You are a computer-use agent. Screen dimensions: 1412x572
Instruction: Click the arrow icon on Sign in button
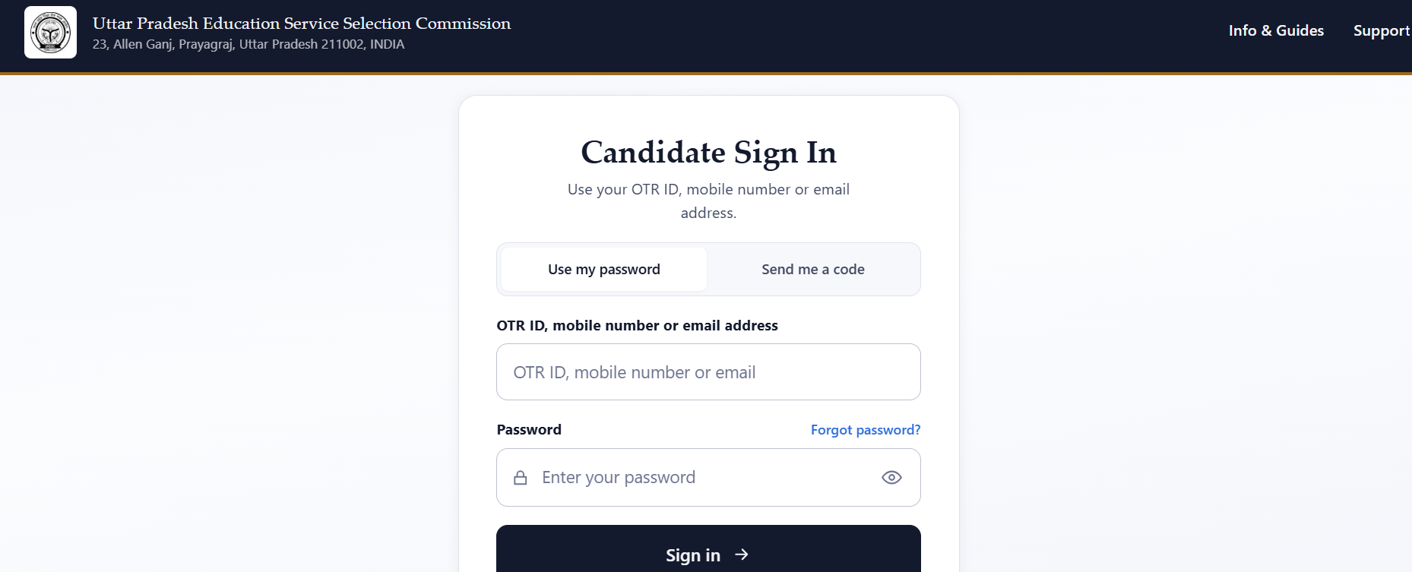pos(742,555)
